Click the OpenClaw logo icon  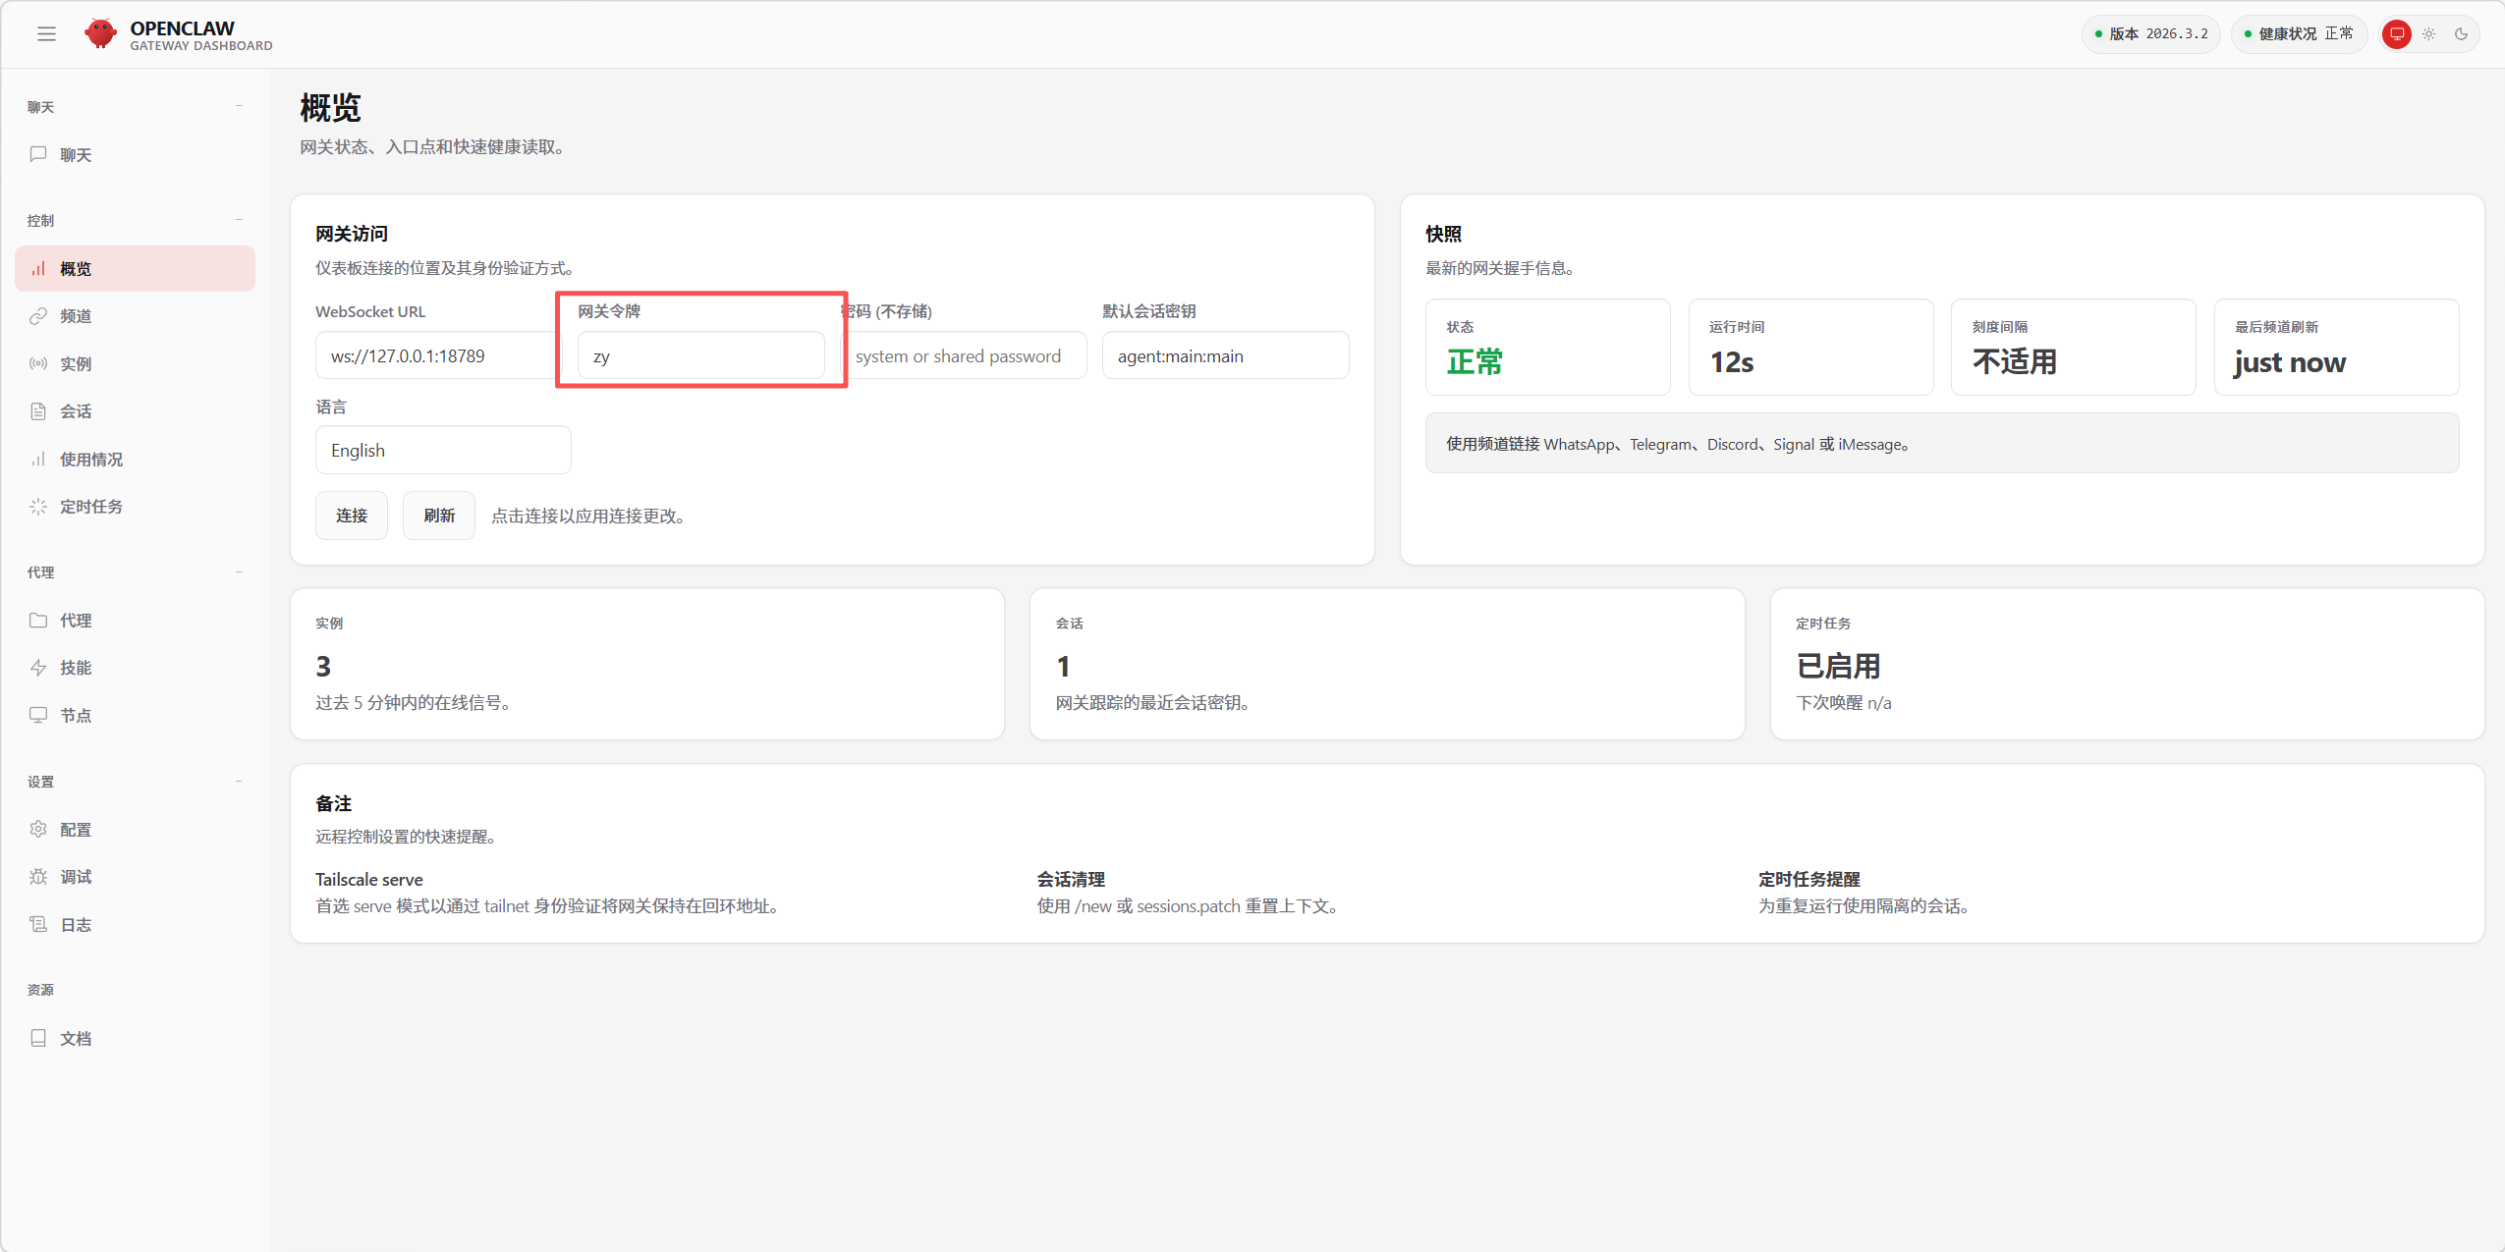point(100,34)
